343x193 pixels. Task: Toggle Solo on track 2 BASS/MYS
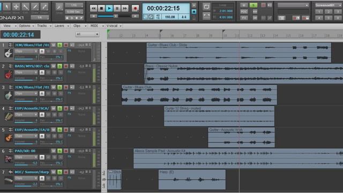(x=59, y=66)
